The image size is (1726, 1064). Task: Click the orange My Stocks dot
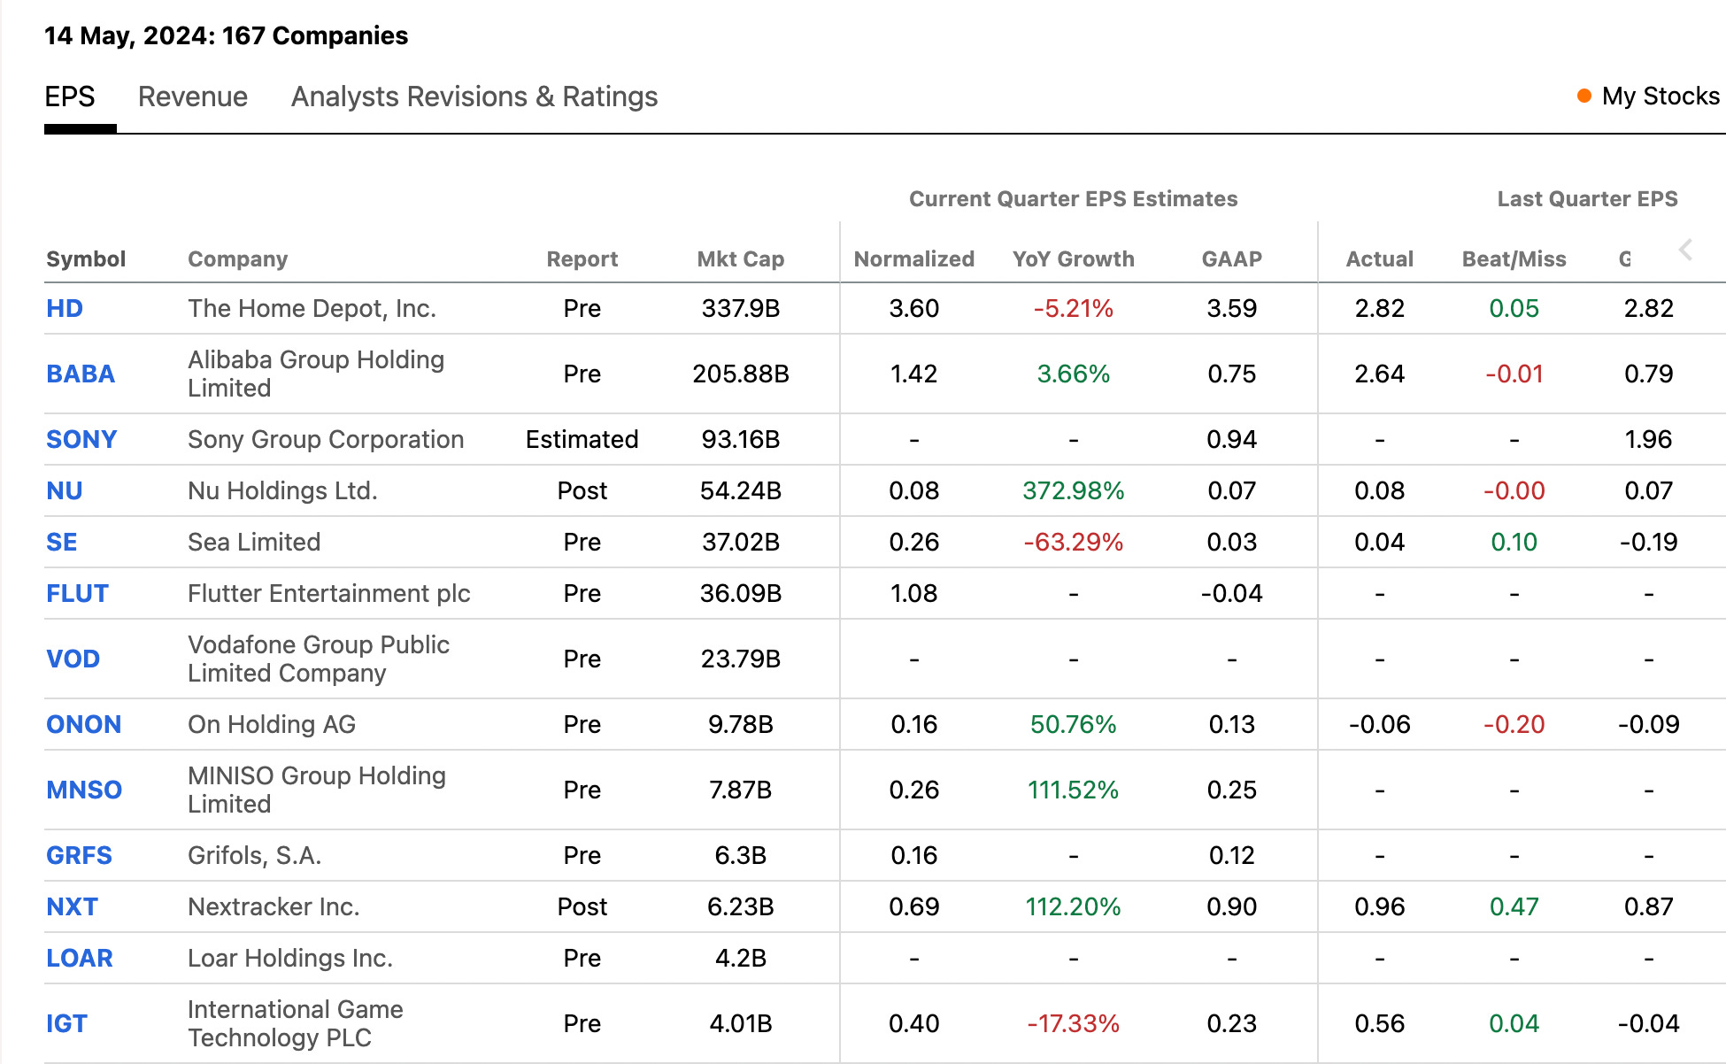click(1584, 96)
